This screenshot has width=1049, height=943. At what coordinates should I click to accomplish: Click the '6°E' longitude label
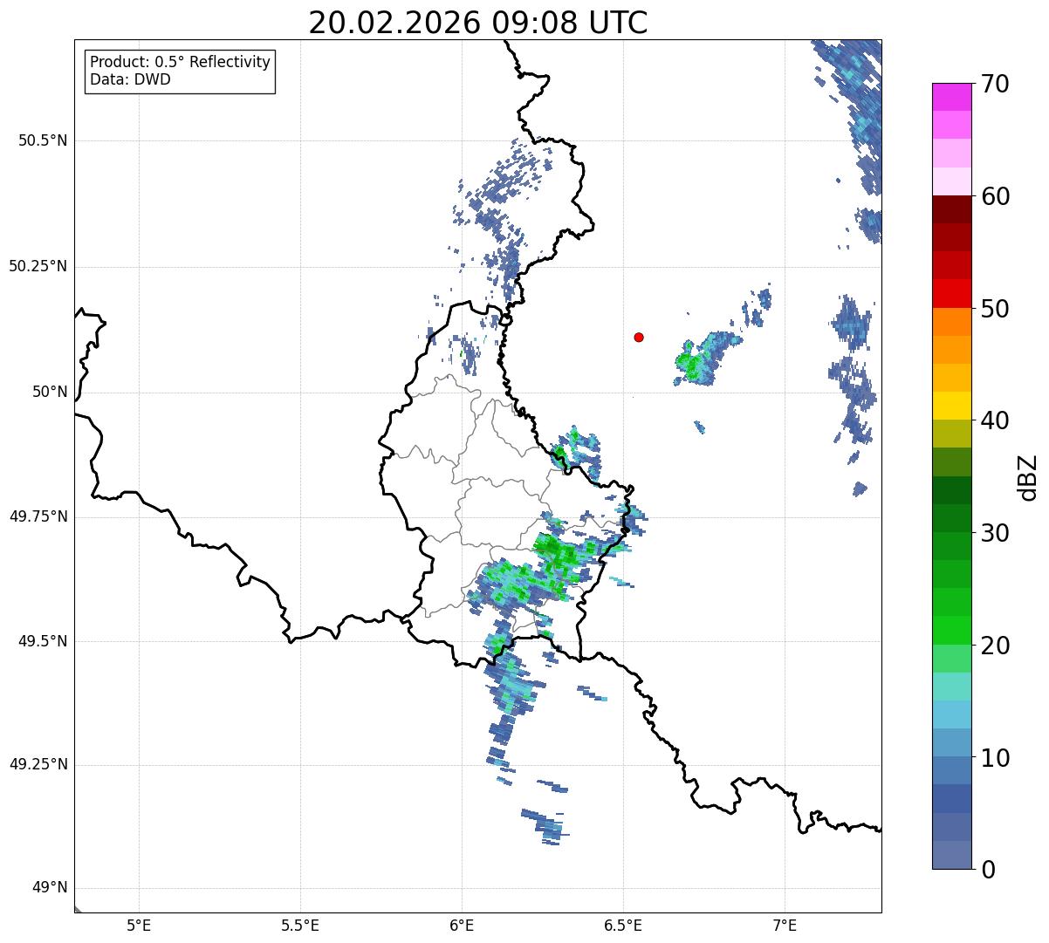click(462, 926)
